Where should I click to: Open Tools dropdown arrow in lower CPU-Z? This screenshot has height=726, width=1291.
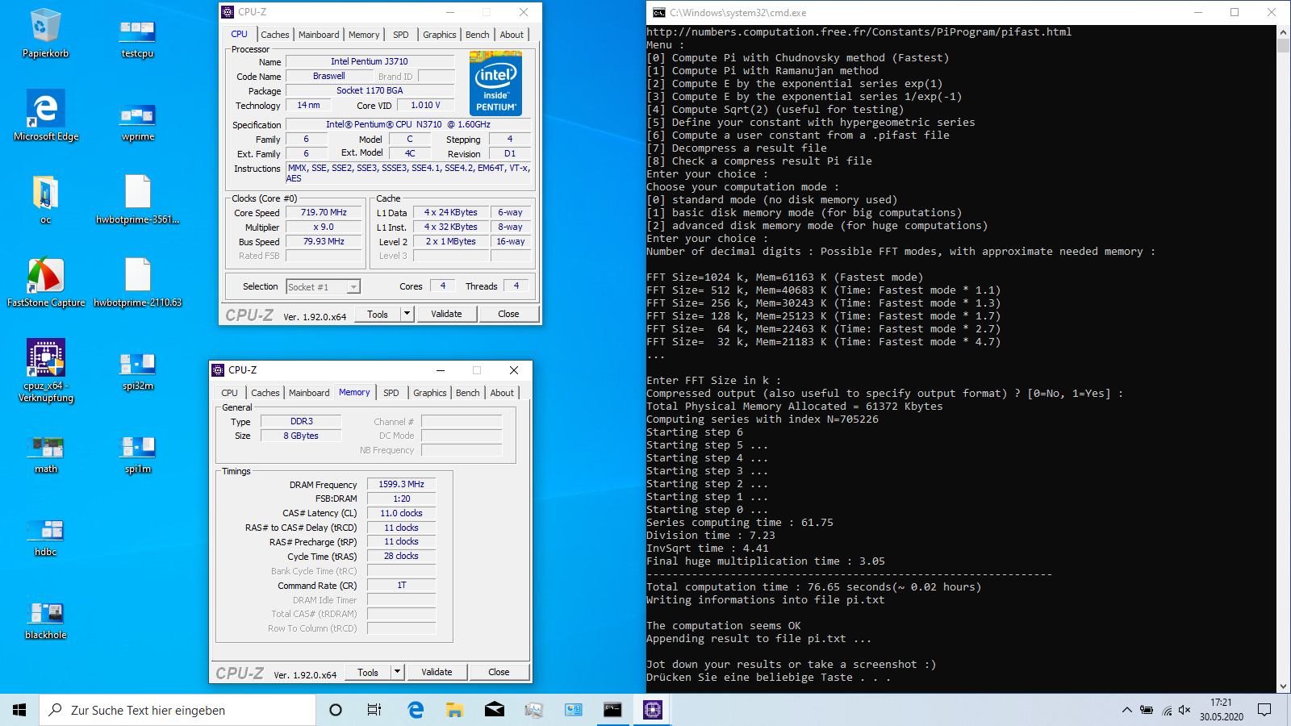point(397,672)
